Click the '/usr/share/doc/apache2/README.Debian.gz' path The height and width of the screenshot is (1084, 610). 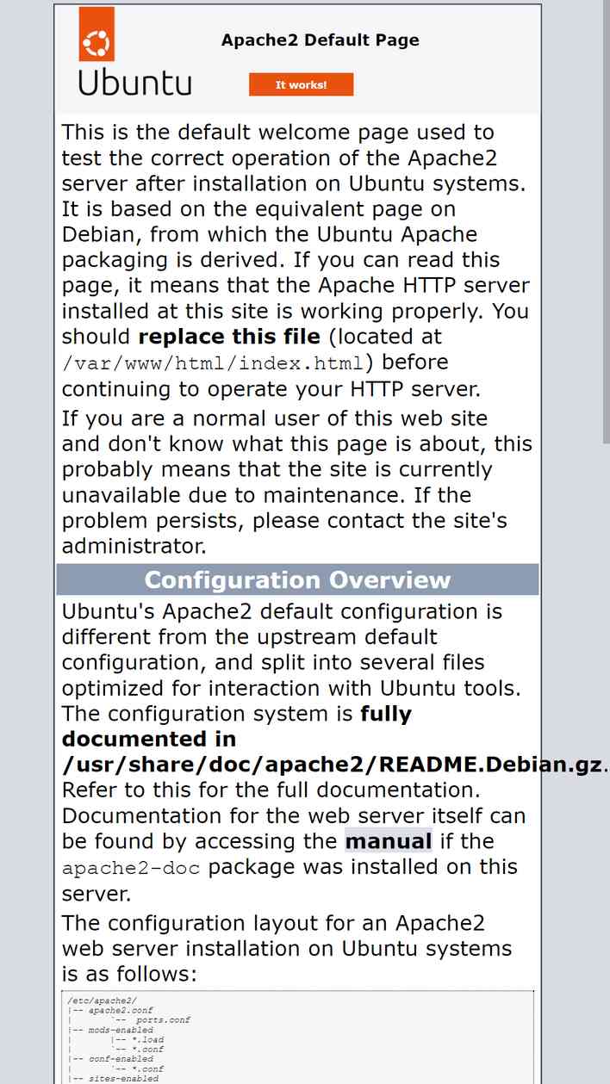pos(332,765)
